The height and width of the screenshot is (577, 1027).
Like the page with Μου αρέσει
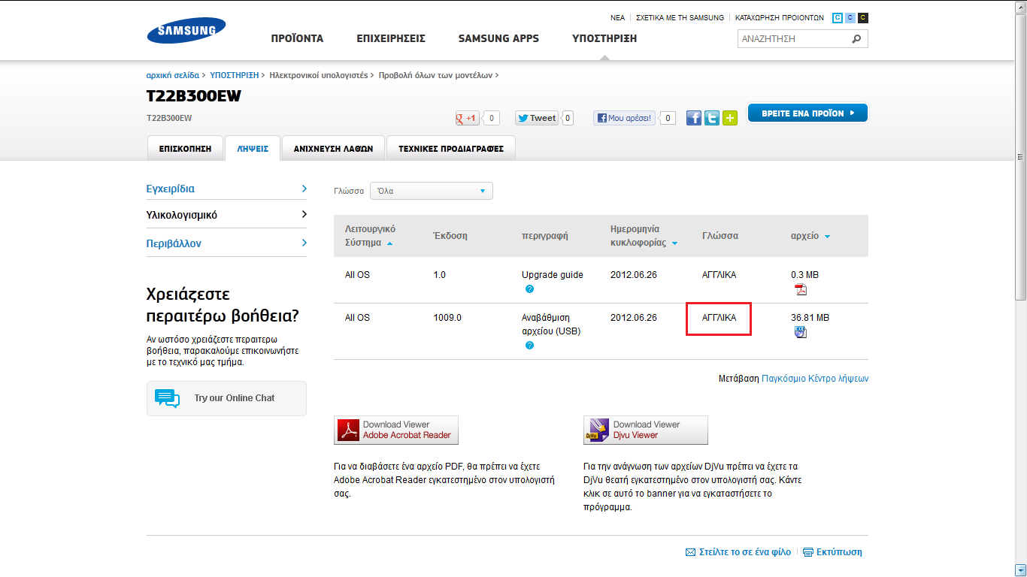pos(624,118)
